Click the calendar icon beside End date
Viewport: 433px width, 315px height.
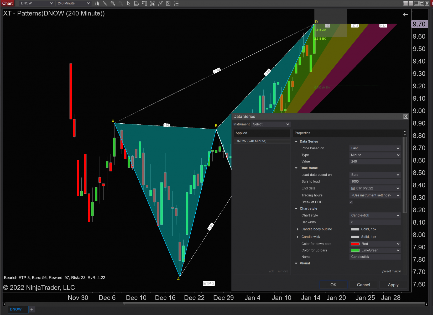[353, 188]
